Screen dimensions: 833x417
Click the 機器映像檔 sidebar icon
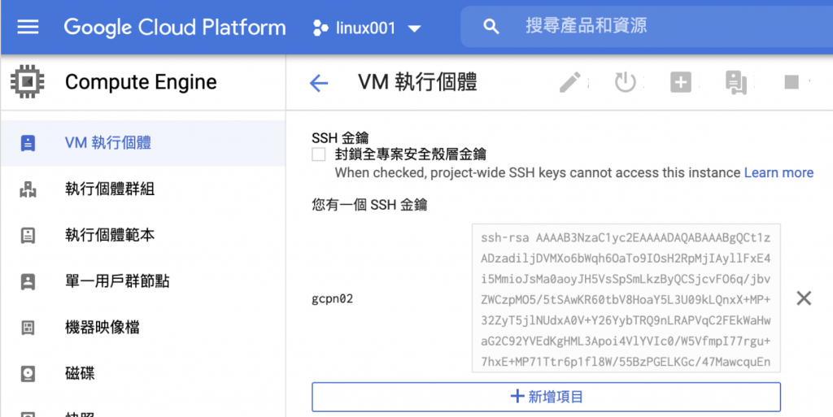[x=28, y=328]
